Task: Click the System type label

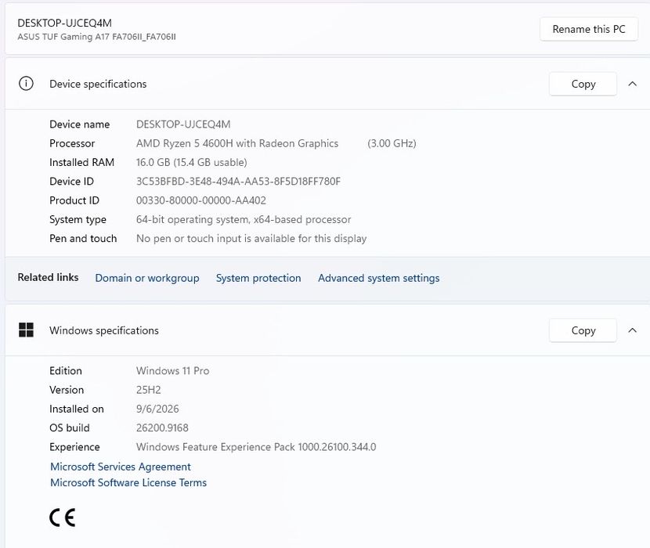Action: click(x=78, y=220)
